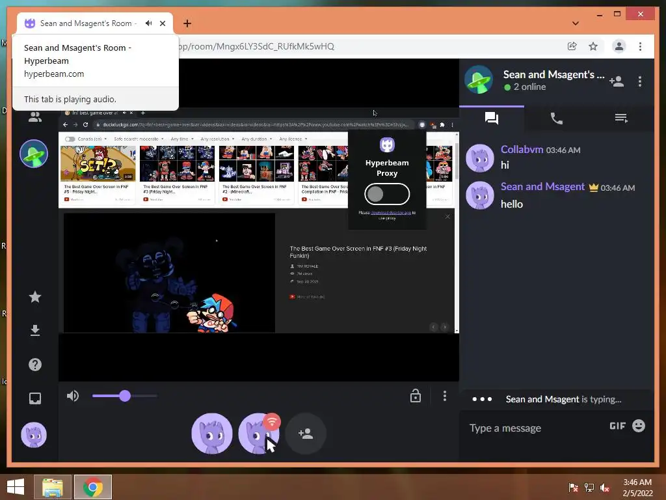Toggle the Canada region switch
The image size is (666, 500).
70,139
